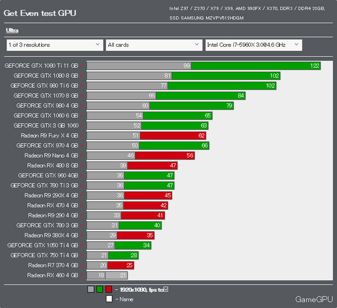This screenshot has width=337, height=308.
Task: Remove GEFORCE GTX 780 3 GB via red X
Action: tap(82, 226)
